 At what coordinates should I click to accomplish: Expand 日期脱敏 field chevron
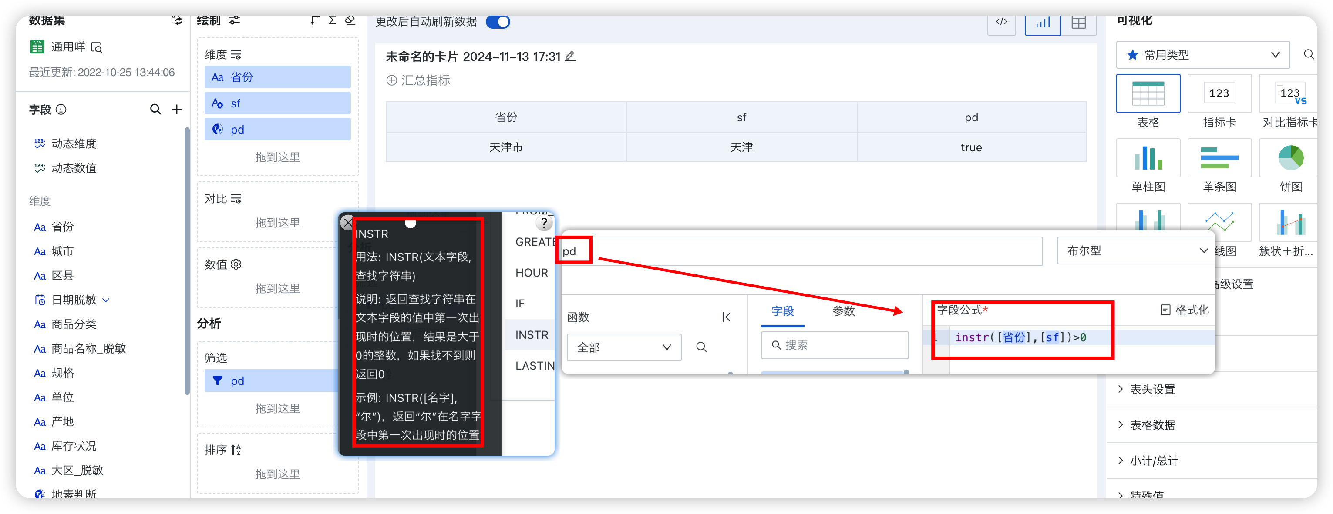[x=106, y=300]
